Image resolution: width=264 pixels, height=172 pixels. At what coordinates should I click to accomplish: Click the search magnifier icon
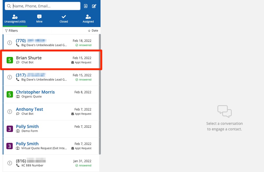(x=9, y=6)
